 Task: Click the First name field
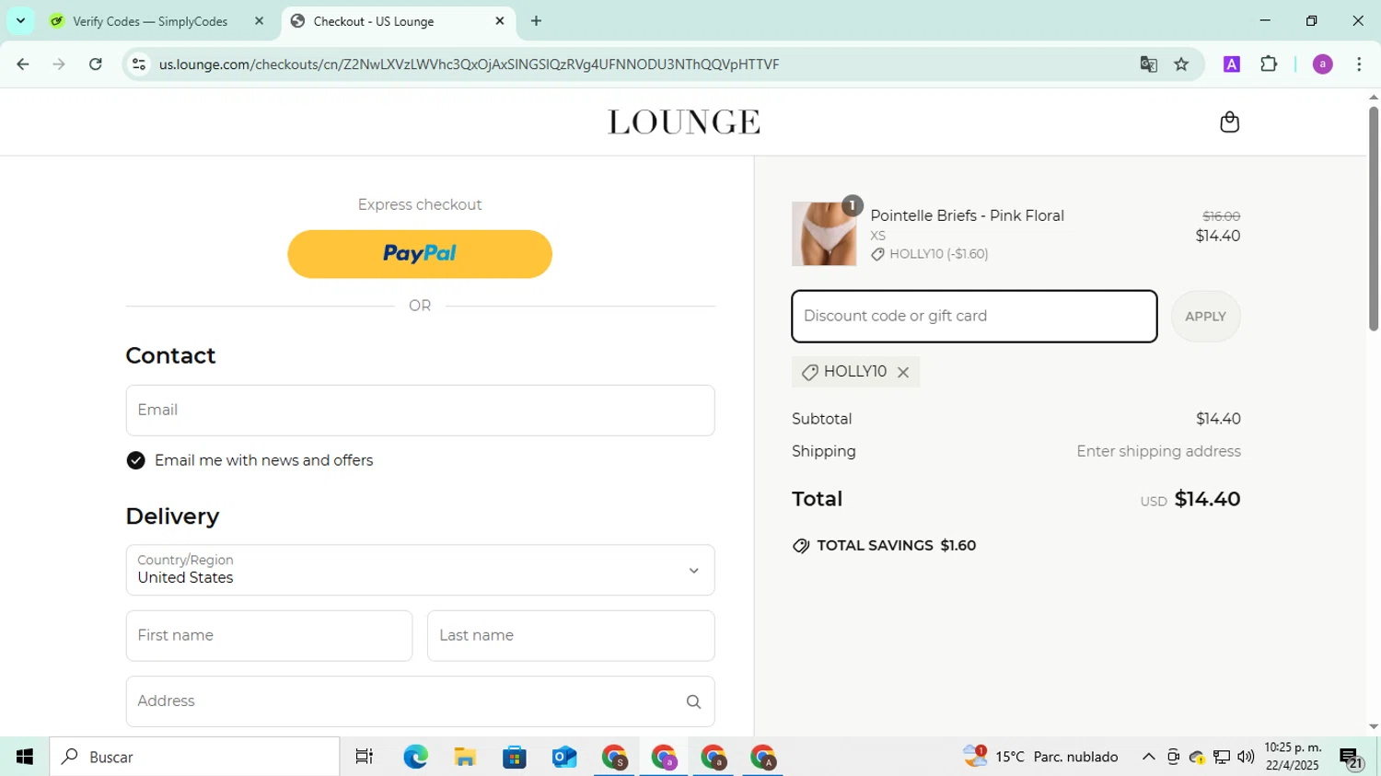coord(269,636)
